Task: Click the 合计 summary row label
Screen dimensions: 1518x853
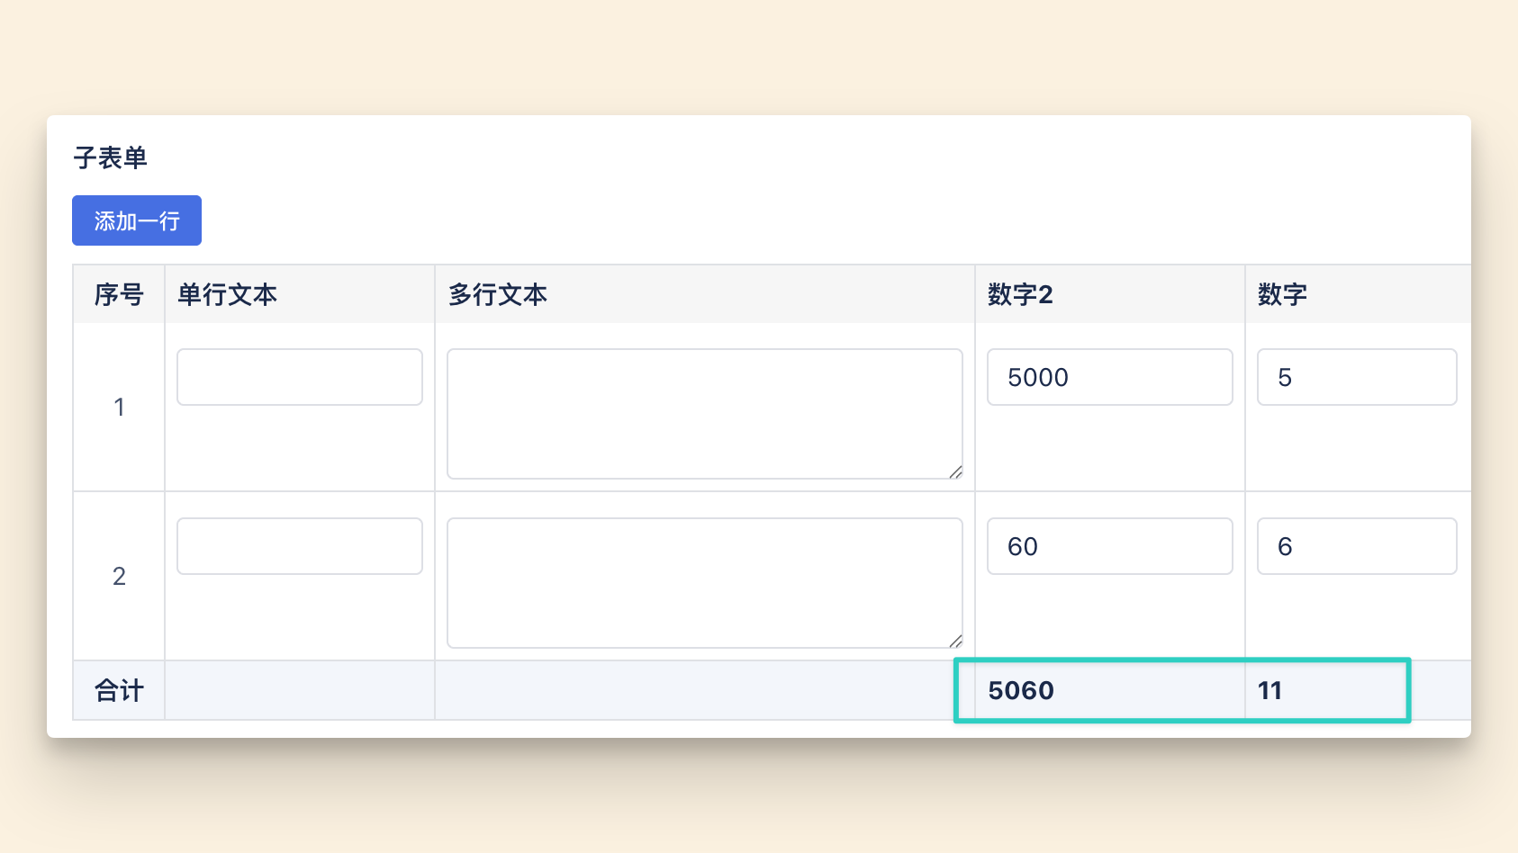Action: point(118,690)
